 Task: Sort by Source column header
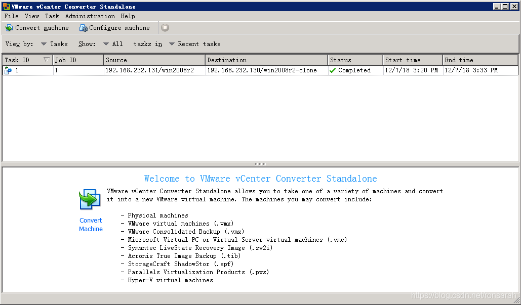154,60
